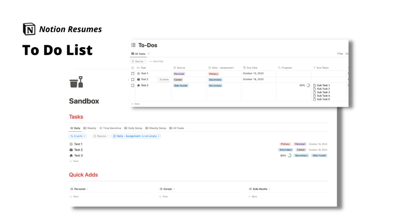The image size is (393, 220).
Task: Click progress ring beside 60% in Sandbox list
Action: pyautogui.click(x=289, y=156)
